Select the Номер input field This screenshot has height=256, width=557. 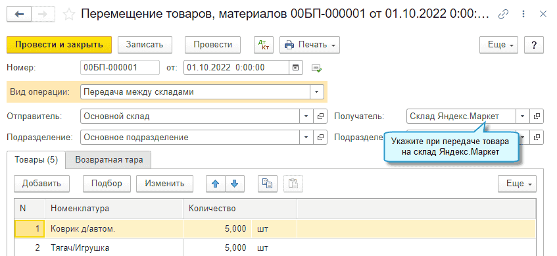[120, 68]
